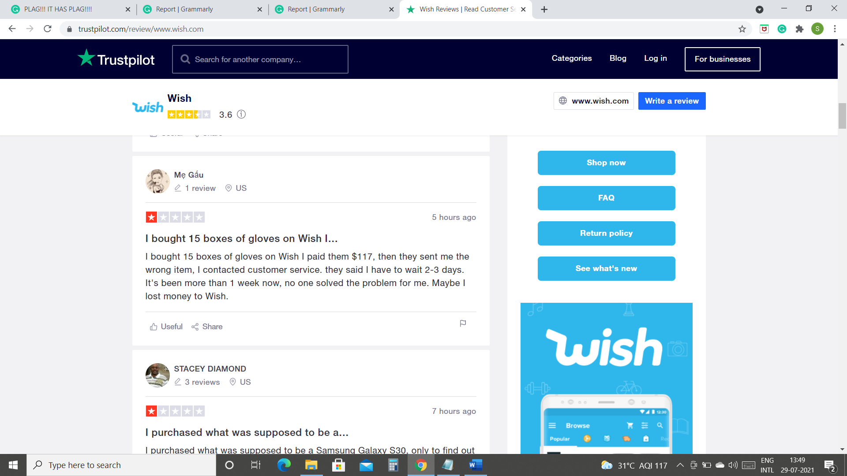847x476 pixels.
Task: Open Calculator from taskbar
Action: (x=393, y=465)
